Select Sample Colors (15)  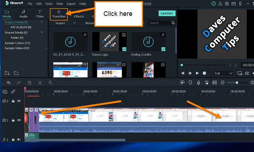click(17, 43)
